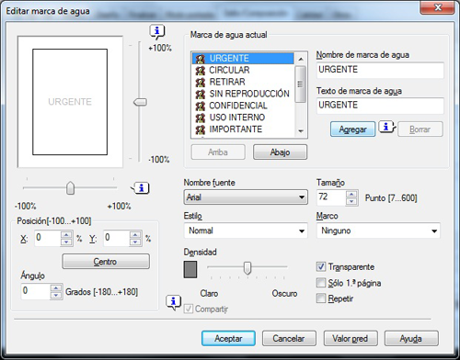Click the Agregar button
Screen dimensions: 460x360
coord(352,129)
